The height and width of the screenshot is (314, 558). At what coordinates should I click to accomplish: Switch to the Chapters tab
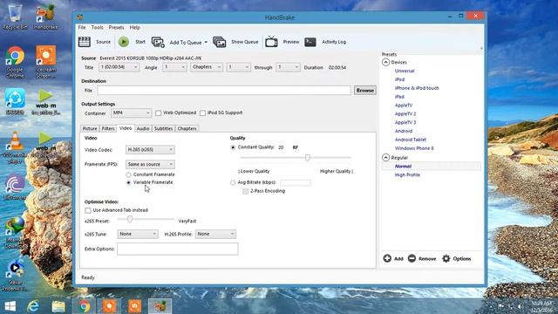187,128
